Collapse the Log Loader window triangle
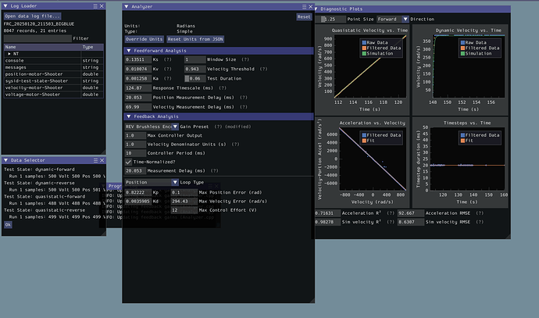 pos(5,5)
